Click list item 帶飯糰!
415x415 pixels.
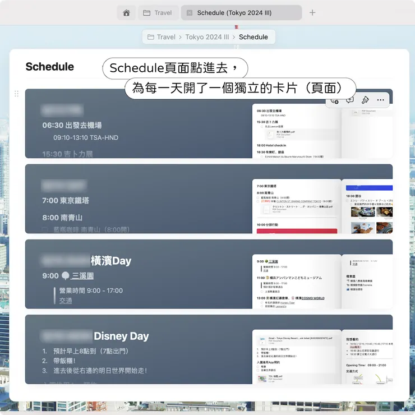coord(64,361)
